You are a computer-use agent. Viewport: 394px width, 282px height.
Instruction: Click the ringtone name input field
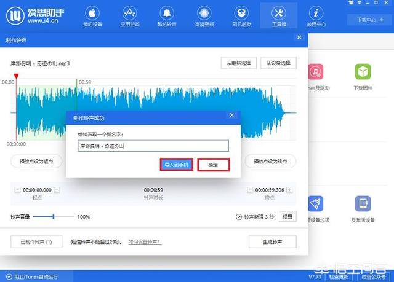(x=153, y=146)
